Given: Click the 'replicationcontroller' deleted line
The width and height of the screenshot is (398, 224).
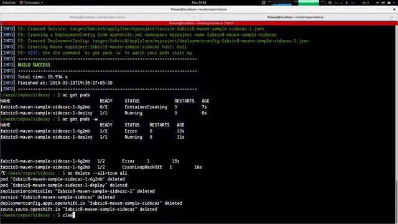Looking at the screenshot, I should 77,191.
